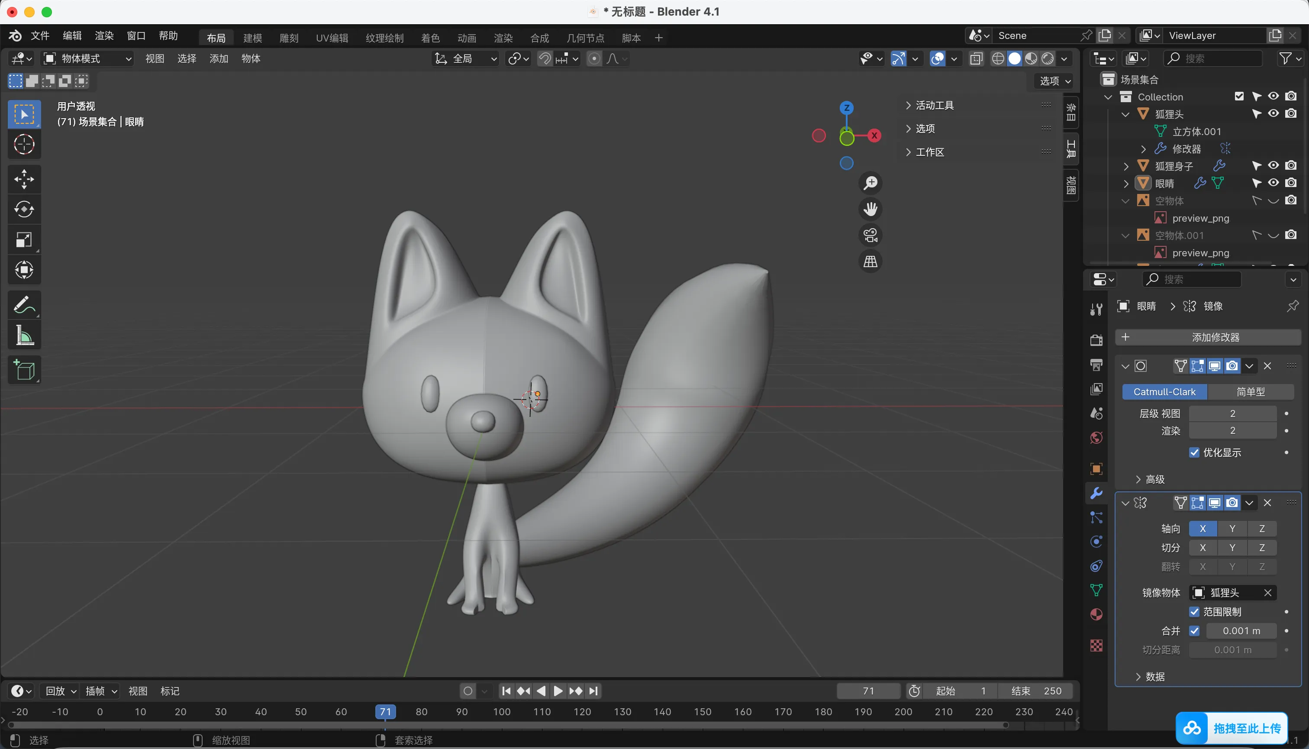
Task: Expand the 眼睛 object in outliner
Action: (1126, 184)
